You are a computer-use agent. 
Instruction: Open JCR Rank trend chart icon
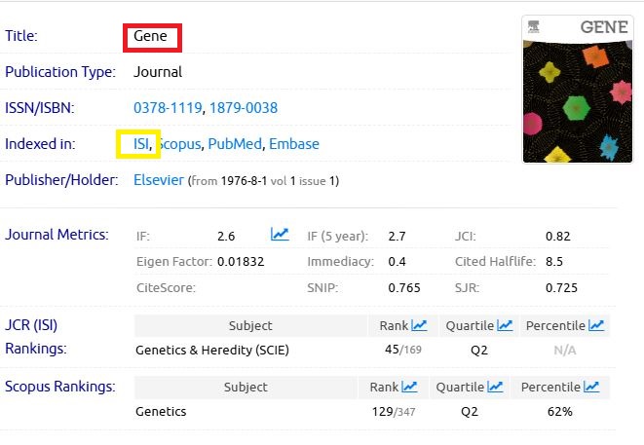(x=419, y=325)
